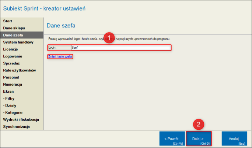The image size is (252, 148).
Task: Go to Wydruki i fiskalizacja step
Action: pos(21,119)
